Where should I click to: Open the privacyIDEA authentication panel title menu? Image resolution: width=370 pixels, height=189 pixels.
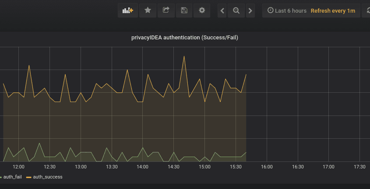click(184, 38)
